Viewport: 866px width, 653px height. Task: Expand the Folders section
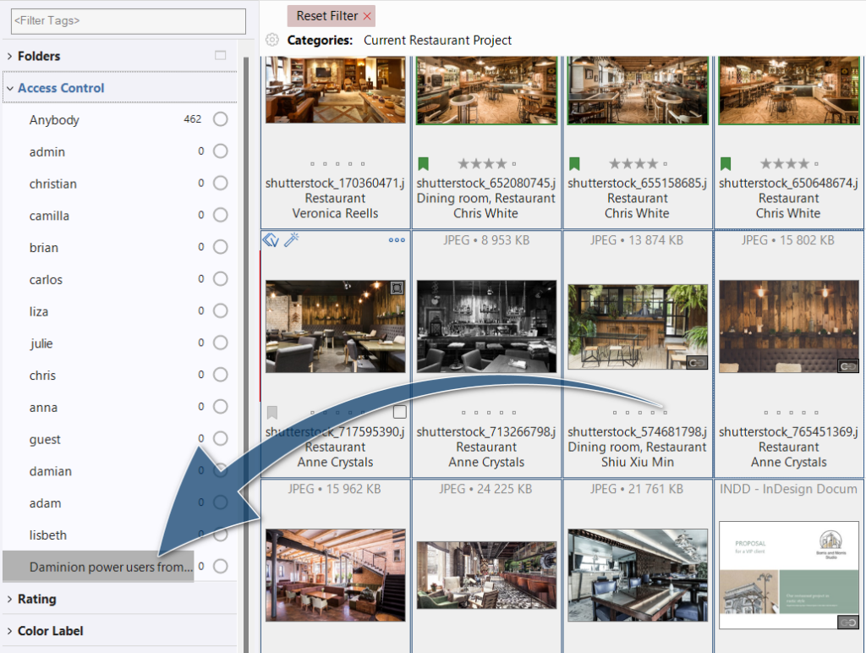click(x=10, y=56)
